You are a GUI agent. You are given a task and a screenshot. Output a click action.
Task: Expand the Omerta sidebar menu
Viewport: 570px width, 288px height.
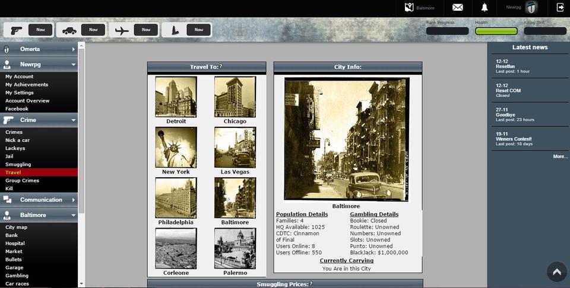(39, 49)
